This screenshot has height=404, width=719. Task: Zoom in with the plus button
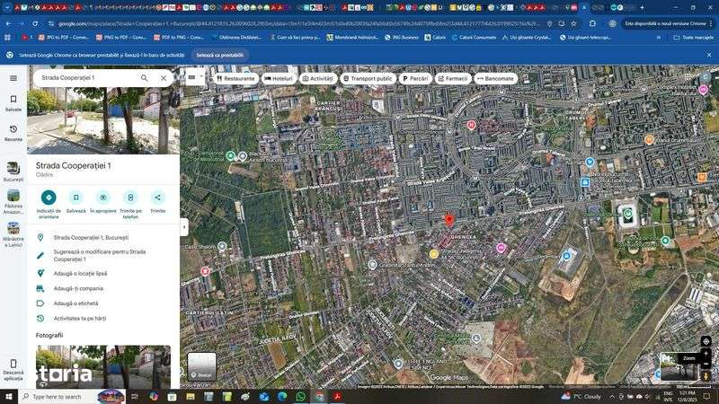pyautogui.click(x=706, y=353)
